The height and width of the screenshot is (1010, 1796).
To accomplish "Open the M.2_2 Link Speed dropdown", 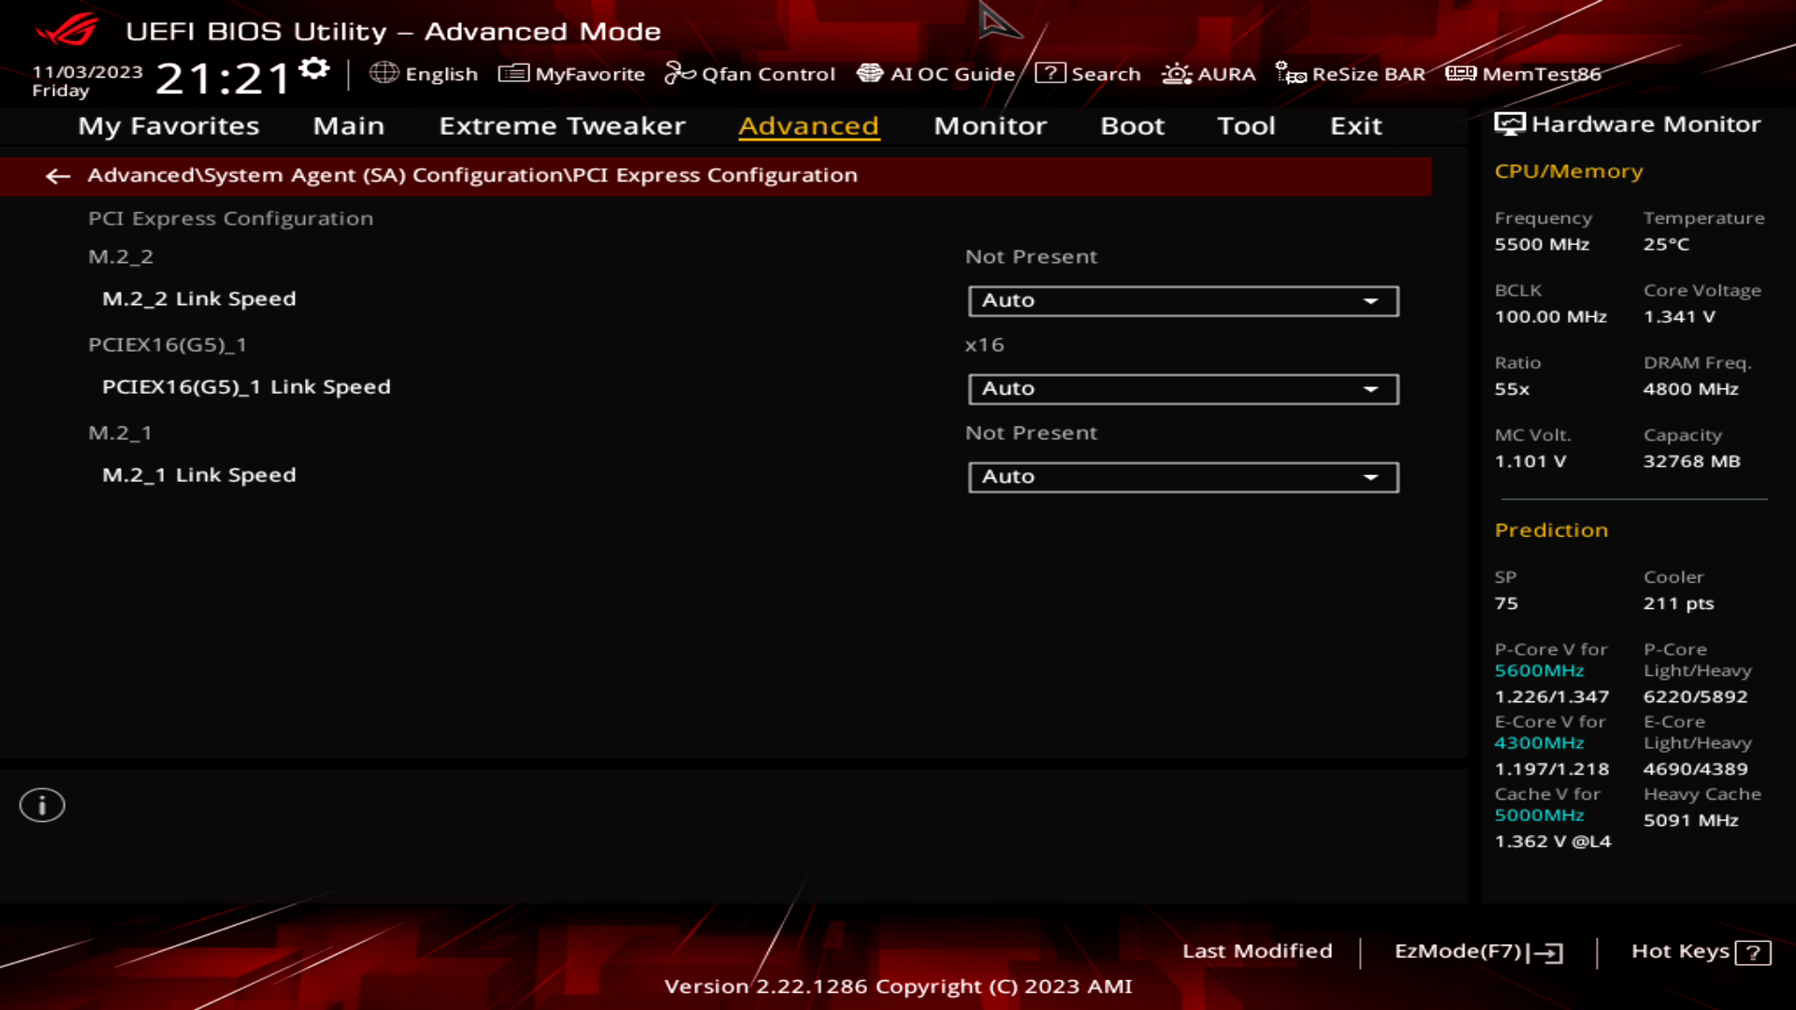I will [1182, 300].
